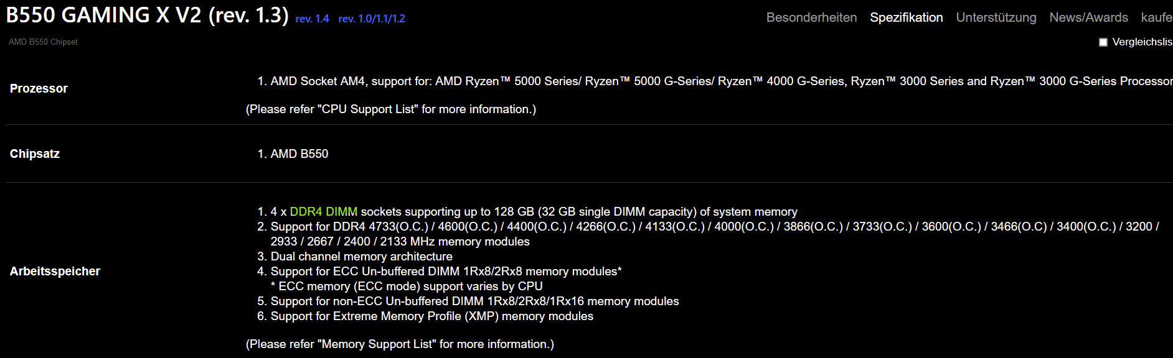
Task: Click the CPU Support List note
Action: click(x=390, y=109)
